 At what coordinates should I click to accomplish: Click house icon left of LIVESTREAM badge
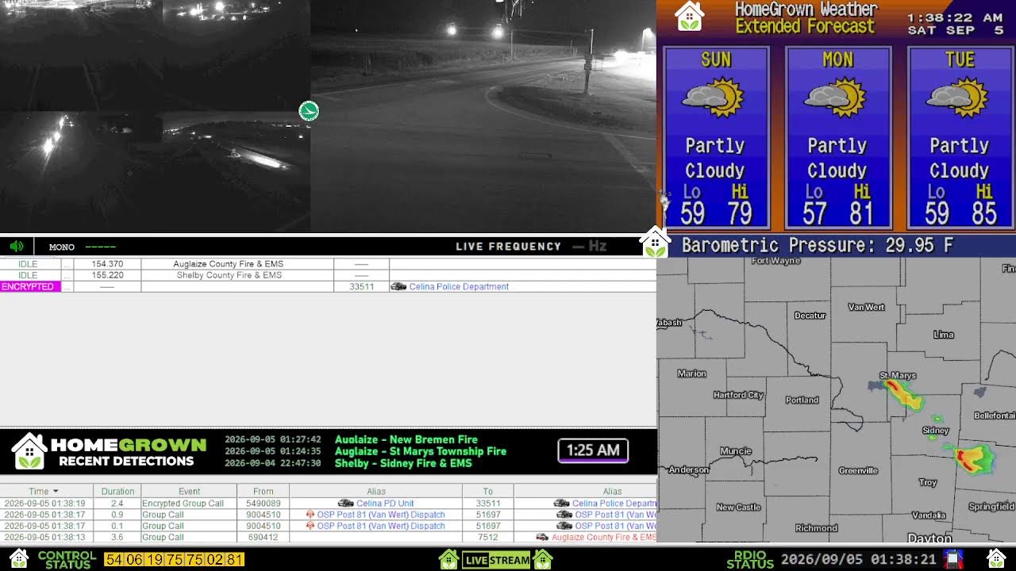(x=448, y=559)
